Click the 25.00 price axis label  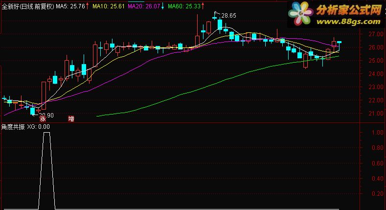pos(376,61)
